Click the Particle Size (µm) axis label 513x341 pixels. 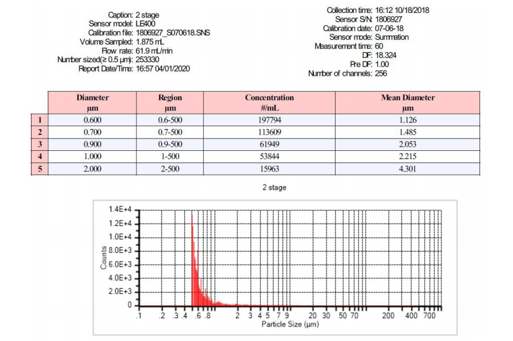point(290,324)
